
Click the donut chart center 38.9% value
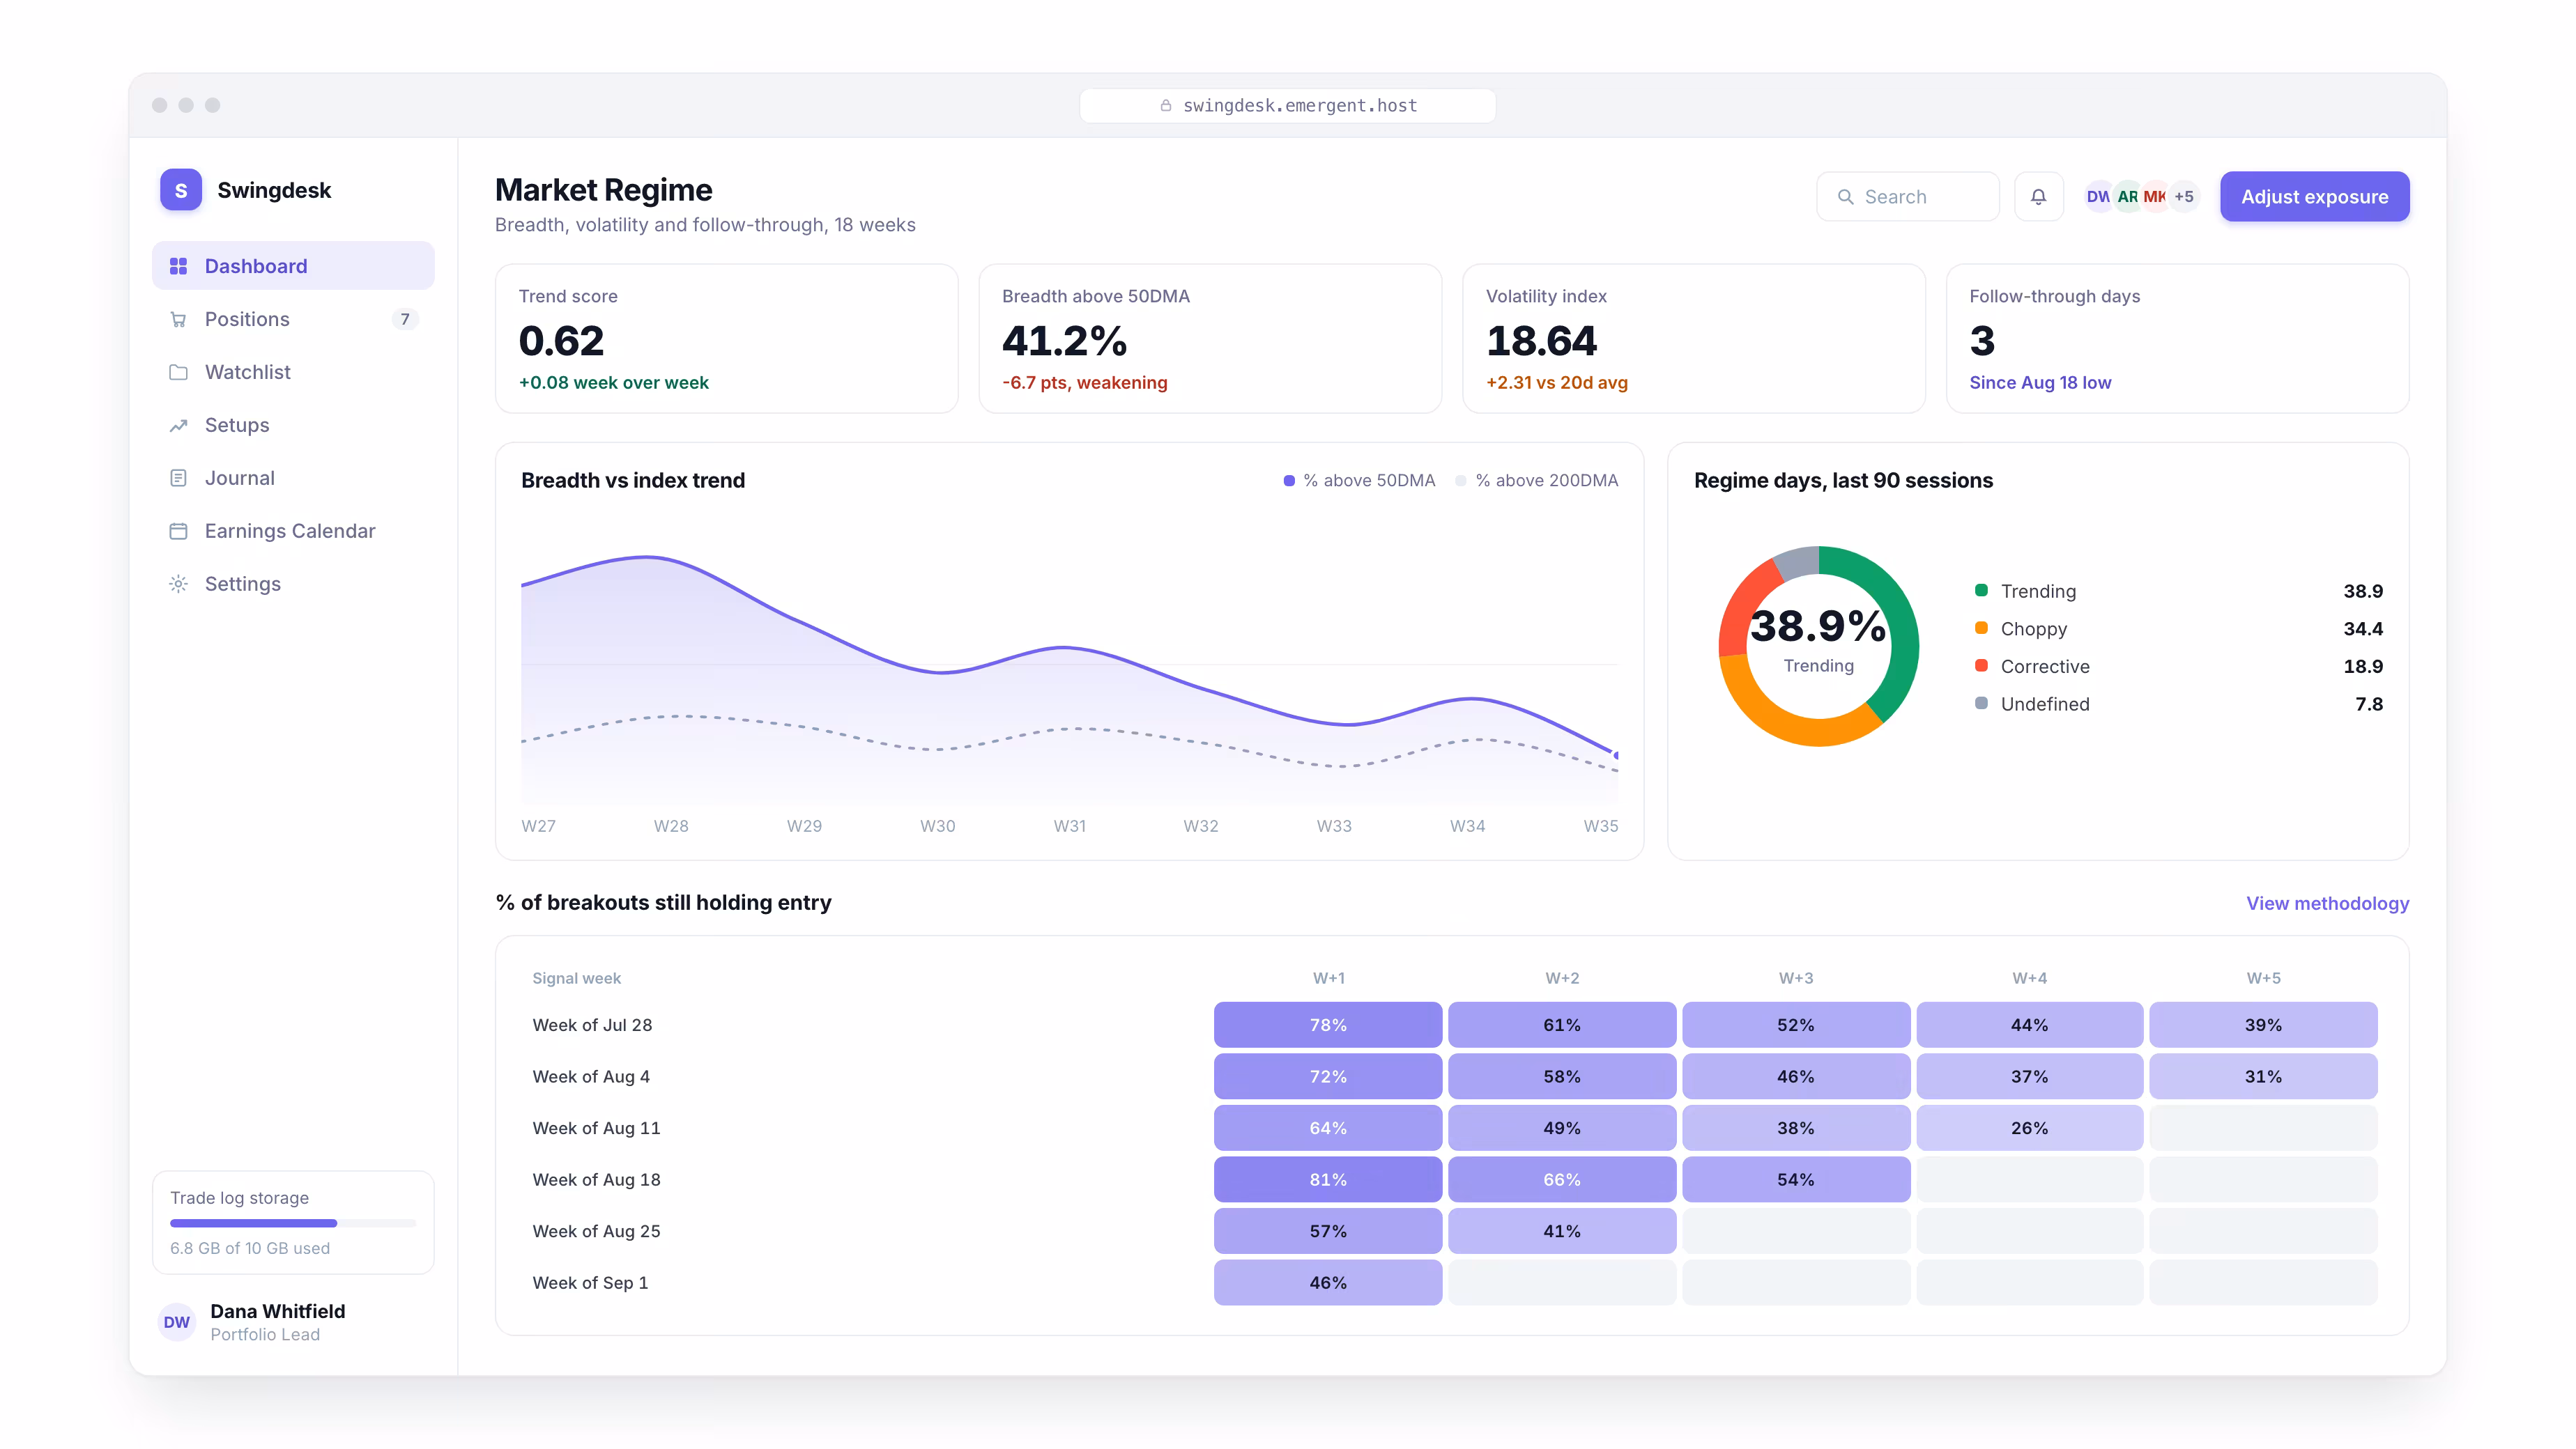point(1818,626)
